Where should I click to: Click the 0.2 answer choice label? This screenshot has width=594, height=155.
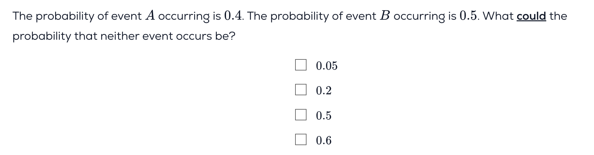pos(323,91)
